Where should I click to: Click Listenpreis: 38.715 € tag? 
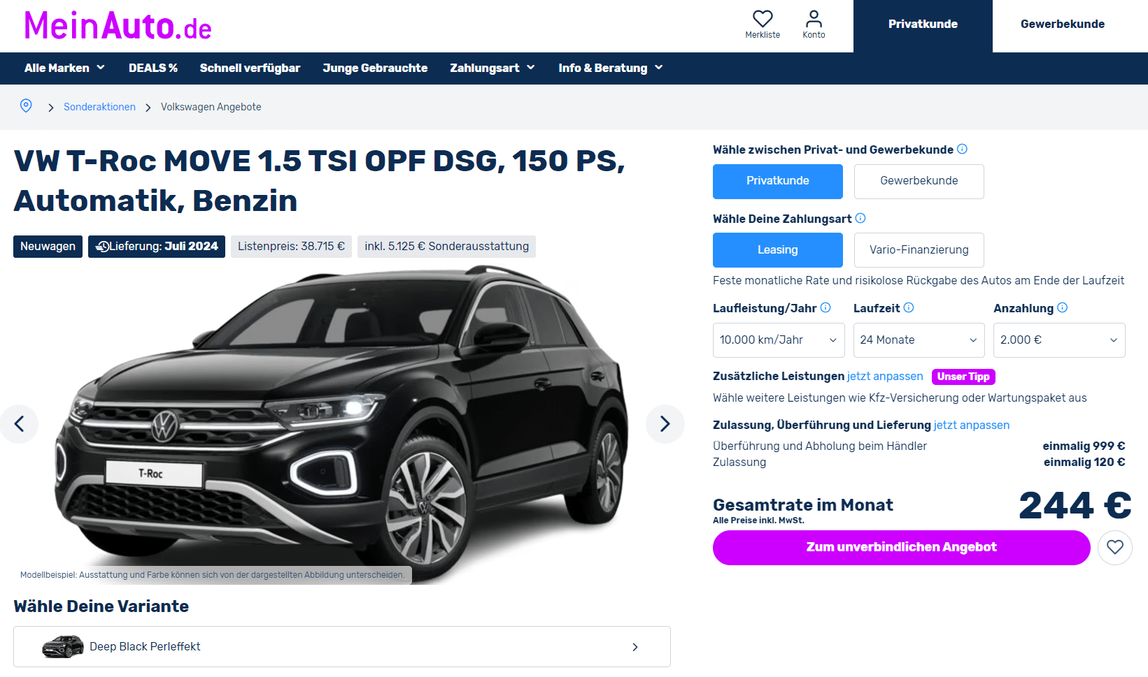click(x=291, y=247)
